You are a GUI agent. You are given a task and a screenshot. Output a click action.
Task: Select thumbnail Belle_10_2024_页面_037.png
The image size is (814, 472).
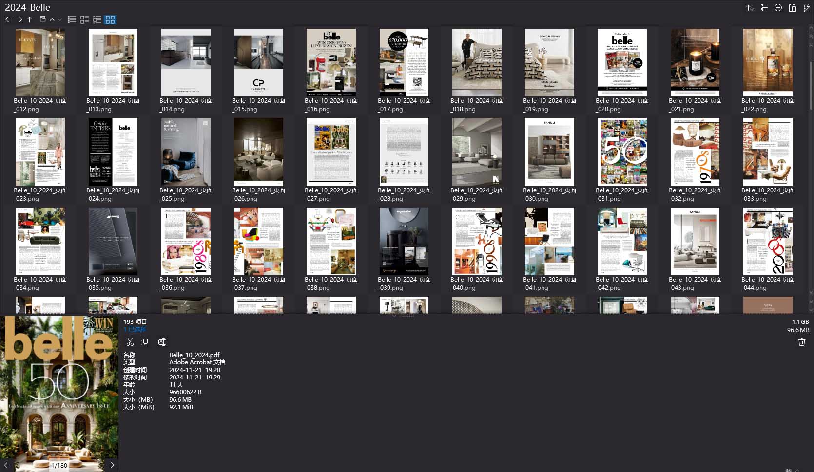click(258, 241)
